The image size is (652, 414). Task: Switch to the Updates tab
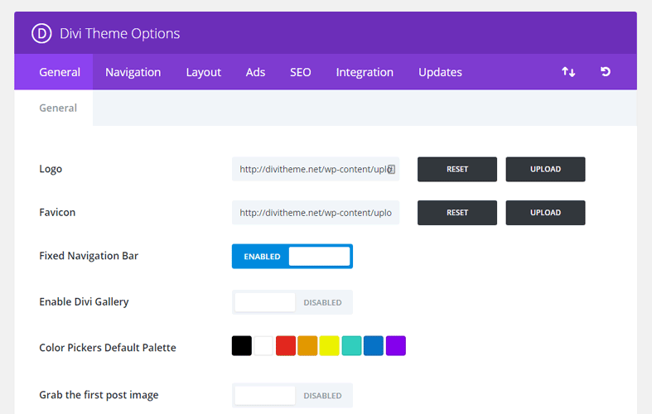coord(440,72)
